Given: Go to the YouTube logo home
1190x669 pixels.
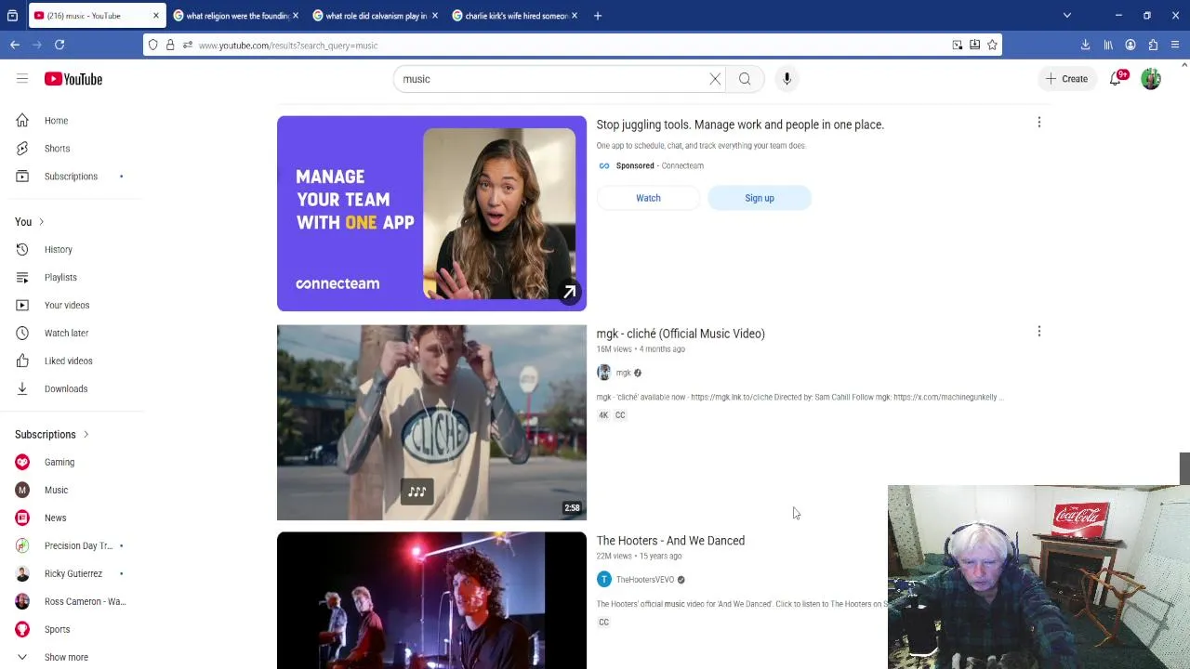Looking at the screenshot, I should [x=73, y=79].
